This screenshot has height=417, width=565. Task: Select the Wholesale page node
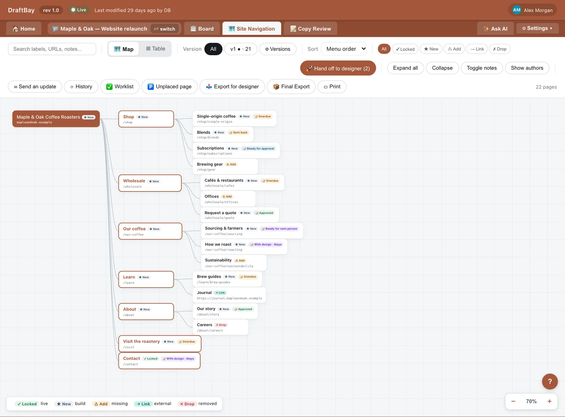(150, 183)
